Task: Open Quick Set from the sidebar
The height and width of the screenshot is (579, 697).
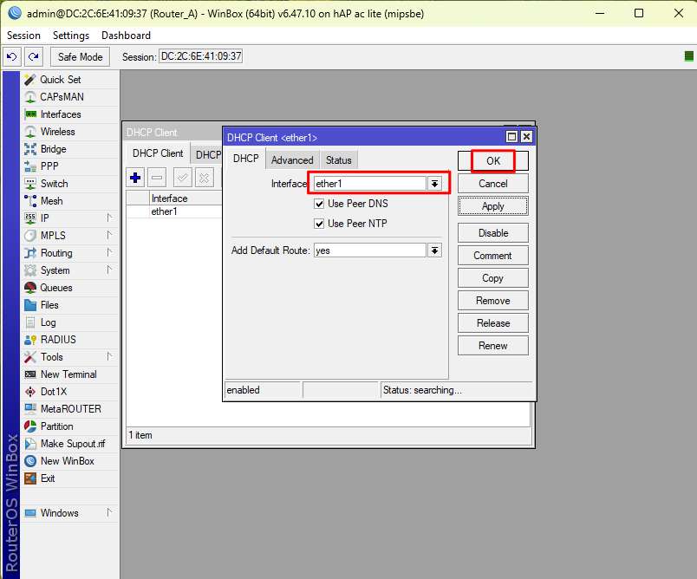Action: [x=60, y=80]
